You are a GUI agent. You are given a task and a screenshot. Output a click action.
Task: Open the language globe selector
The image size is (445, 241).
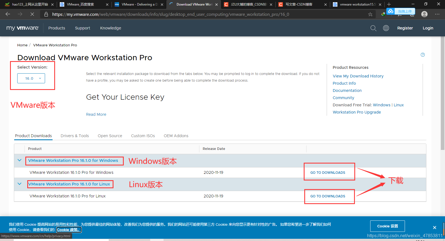coord(386,28)
